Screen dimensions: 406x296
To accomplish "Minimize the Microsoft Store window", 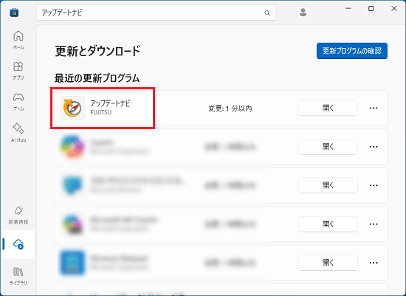I will coord(348,9).
